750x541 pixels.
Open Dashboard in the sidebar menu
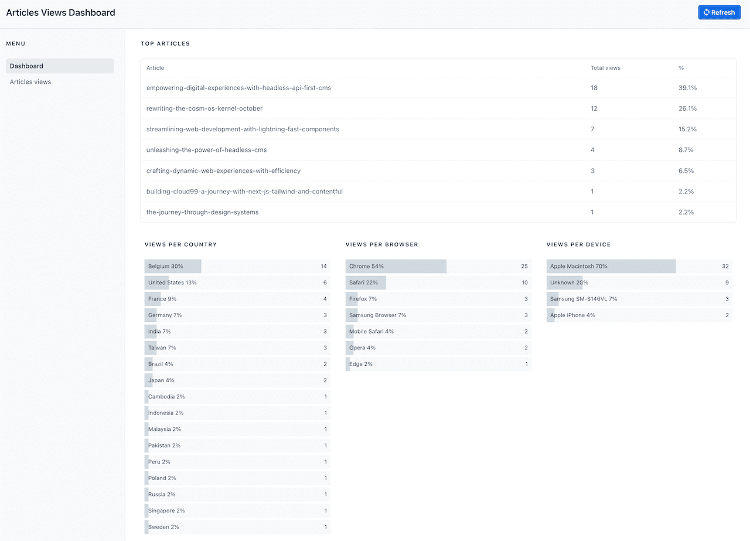59,66
